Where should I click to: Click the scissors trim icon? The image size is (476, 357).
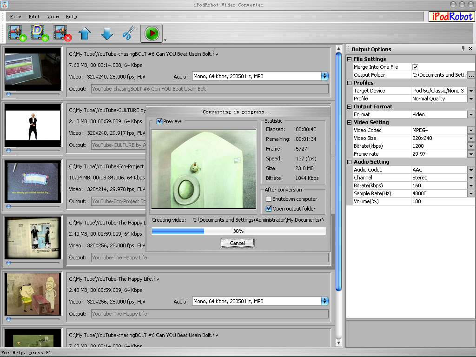128,33
